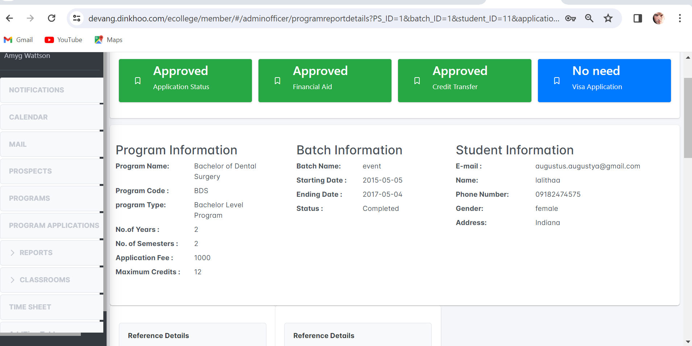Open Gmail bookmark
692x346 pixels.
[x=18, y=40]
